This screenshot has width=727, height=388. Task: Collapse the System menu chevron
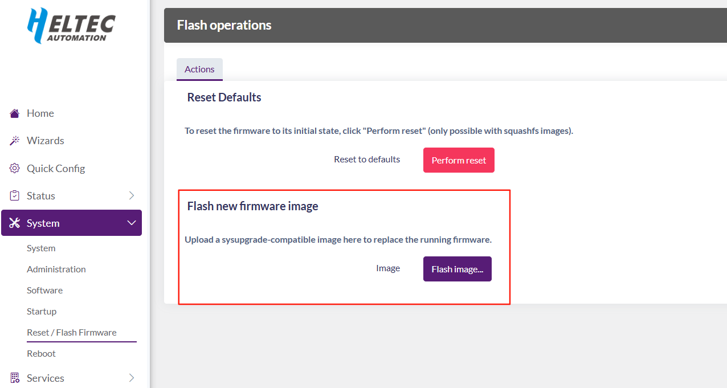tap(132, 223)
